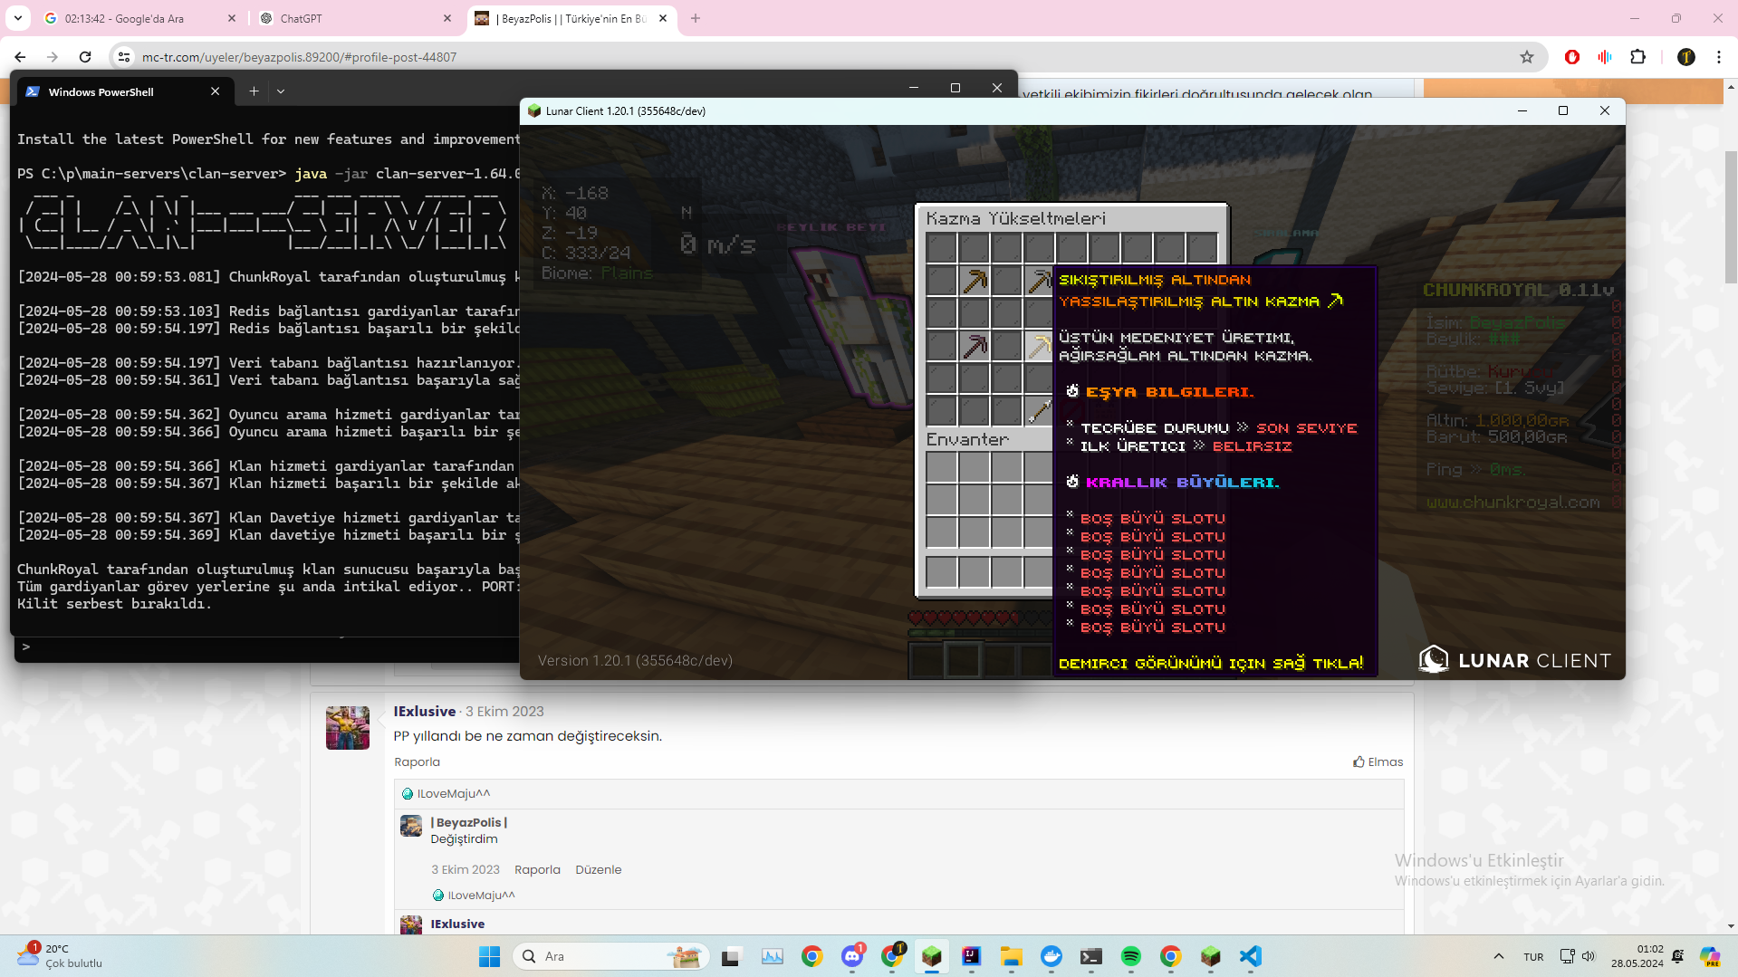Open Task View on the taskbar
This screenshot has width=1738, height=977.
(x=731, y=956)
